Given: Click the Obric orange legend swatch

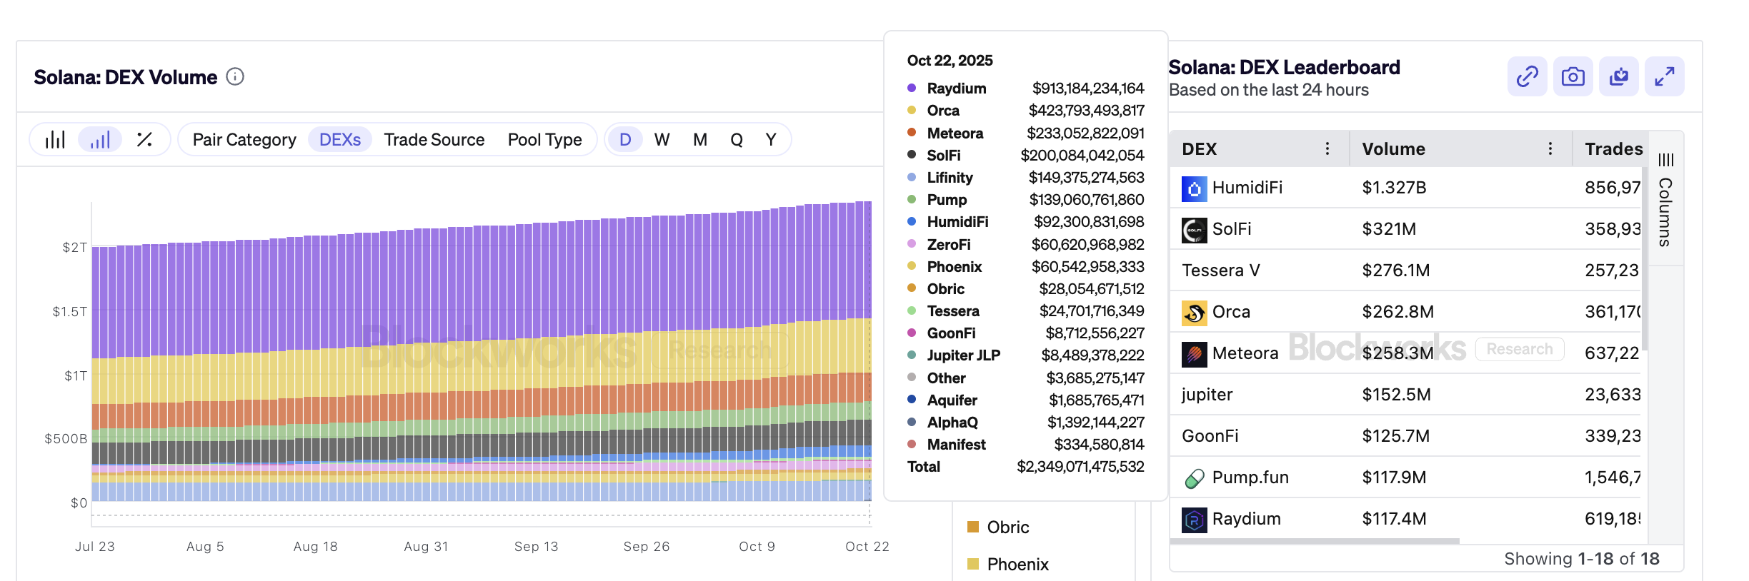Looking at the screenshot, I should (x=972, y=527).
